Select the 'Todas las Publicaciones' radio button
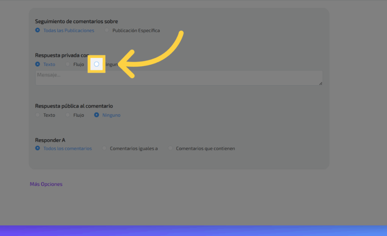 [x=37, y=30]
